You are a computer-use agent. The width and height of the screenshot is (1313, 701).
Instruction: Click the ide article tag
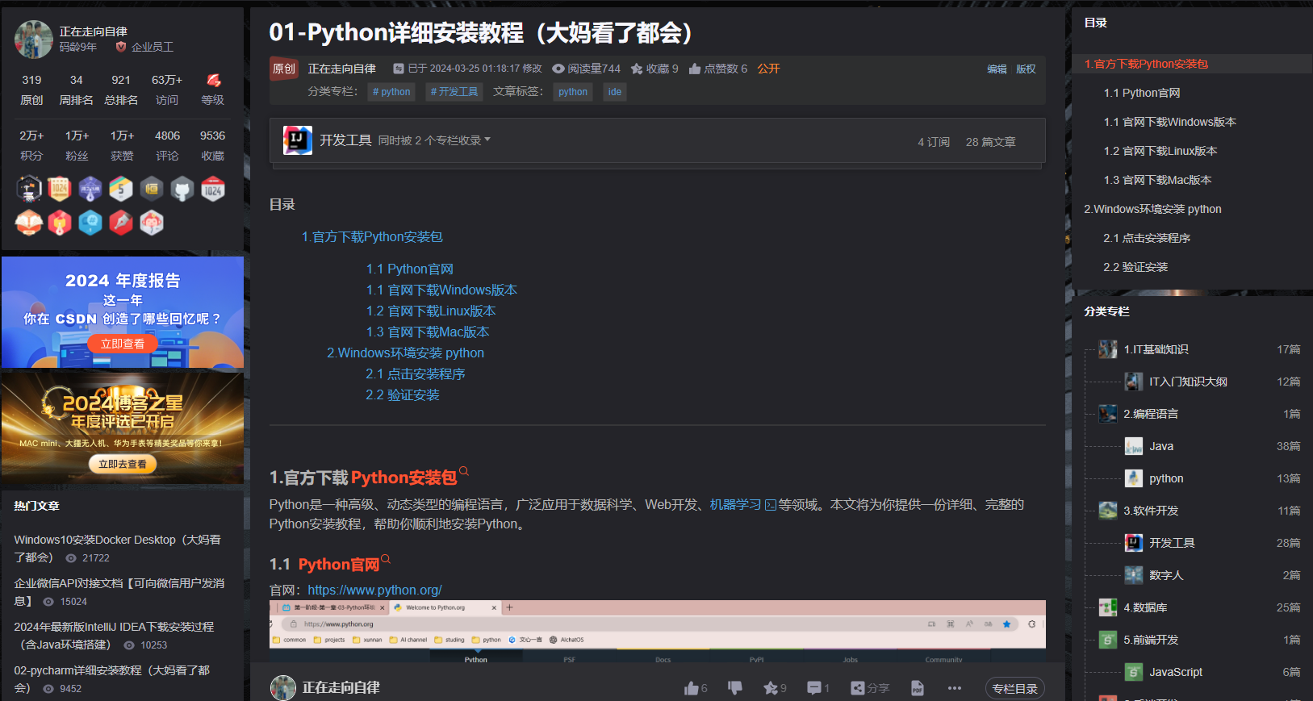click(x=615, y=92)
